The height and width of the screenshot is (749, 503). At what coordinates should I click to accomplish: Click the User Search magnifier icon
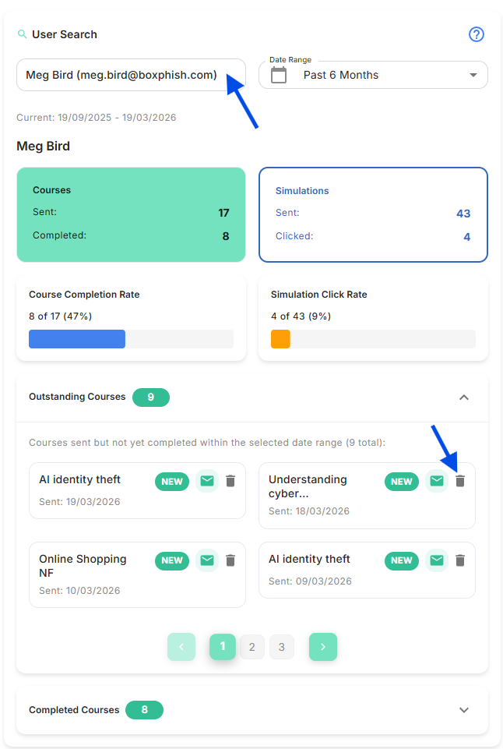22,34
